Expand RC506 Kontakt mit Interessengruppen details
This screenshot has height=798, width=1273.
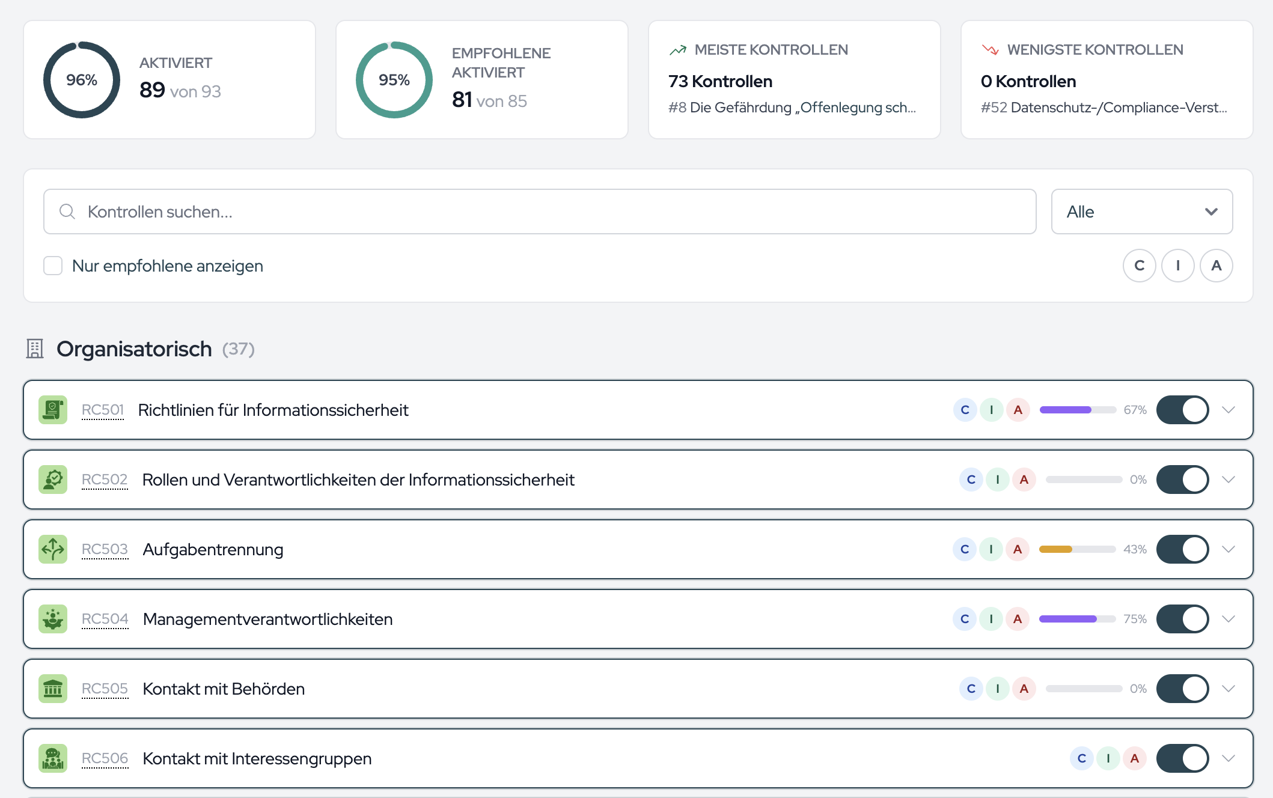[1229, 758]
